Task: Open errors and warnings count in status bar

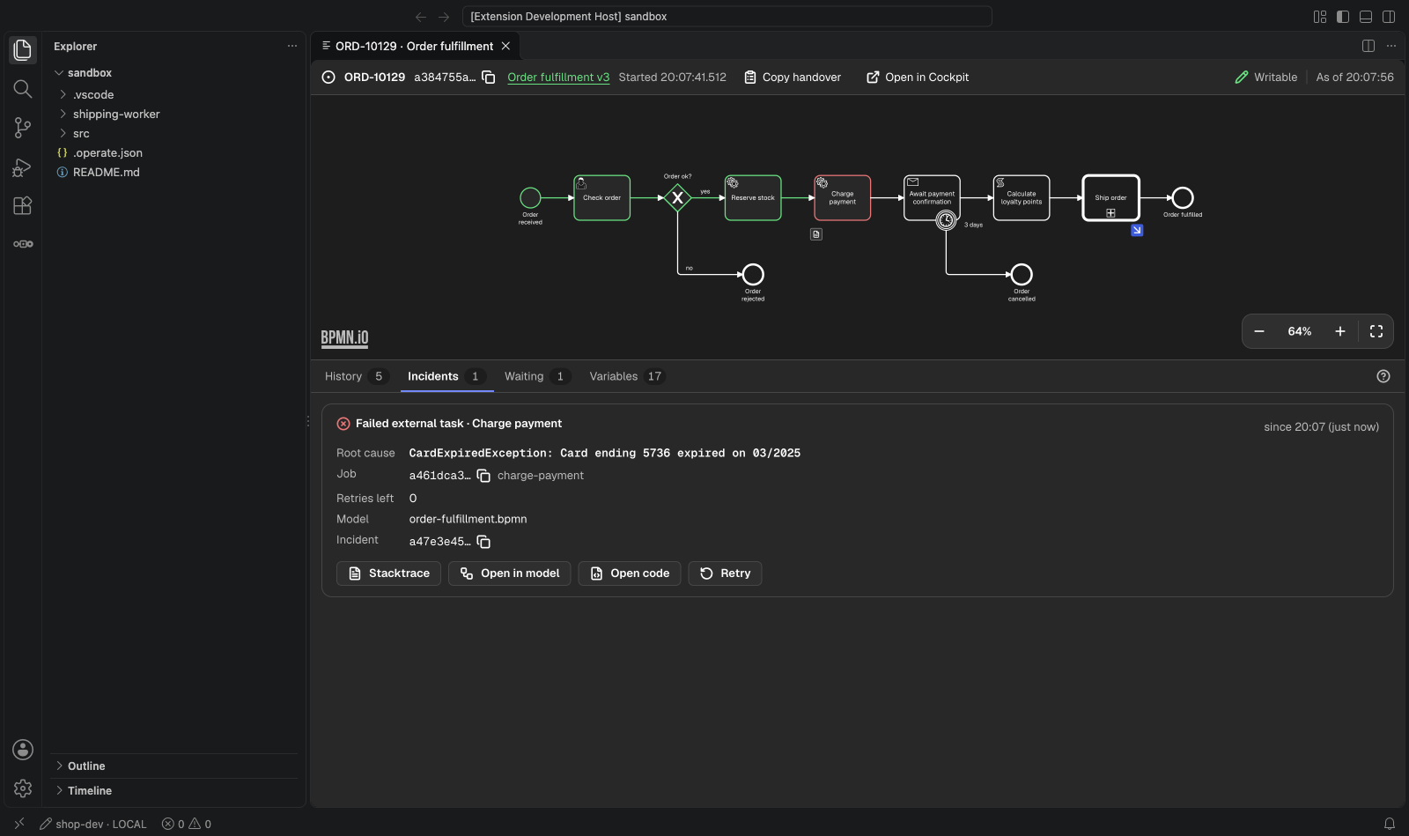Action: pos(187,825)
